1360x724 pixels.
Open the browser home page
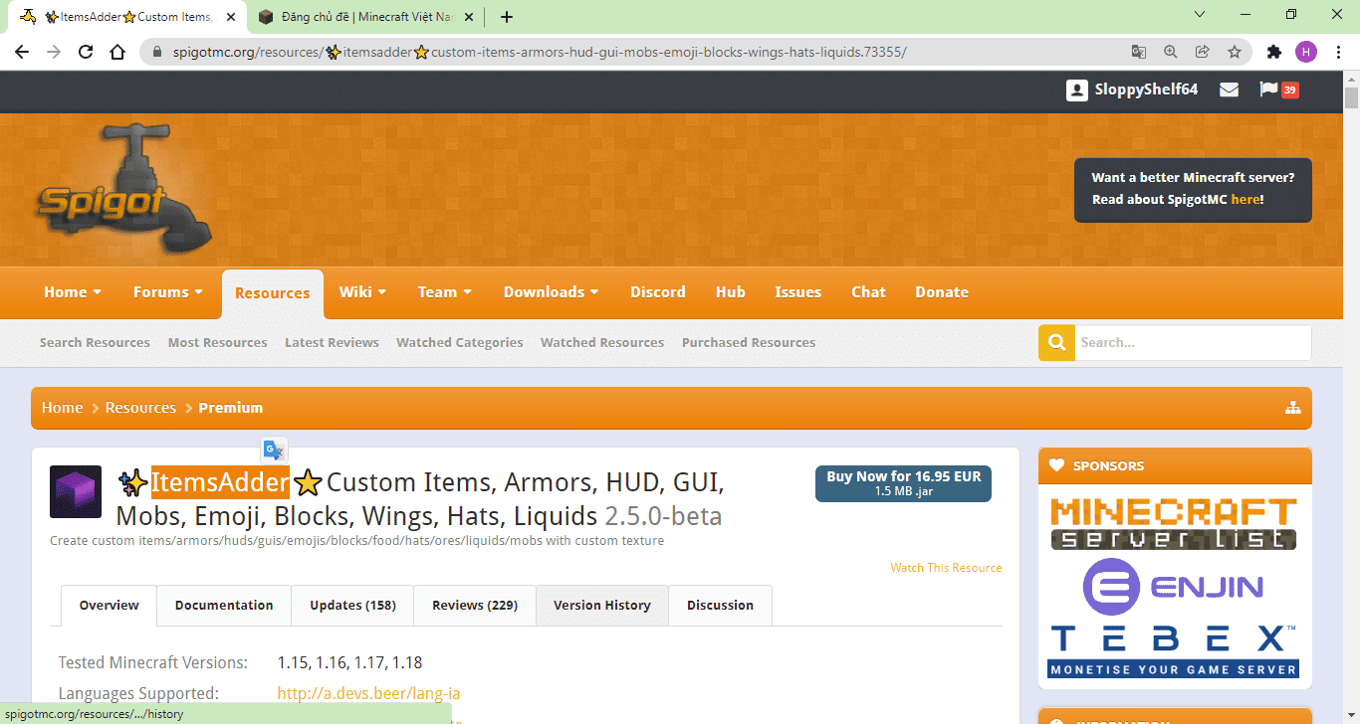117,52
